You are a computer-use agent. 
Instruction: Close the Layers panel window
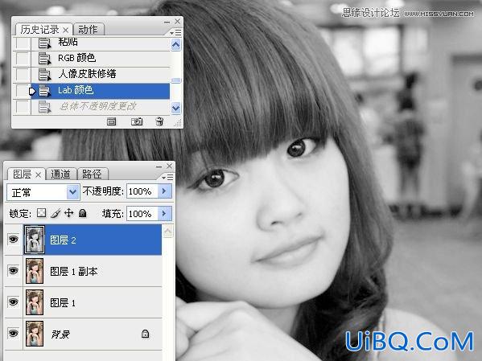pyautogui.click(x=169, y=166)
